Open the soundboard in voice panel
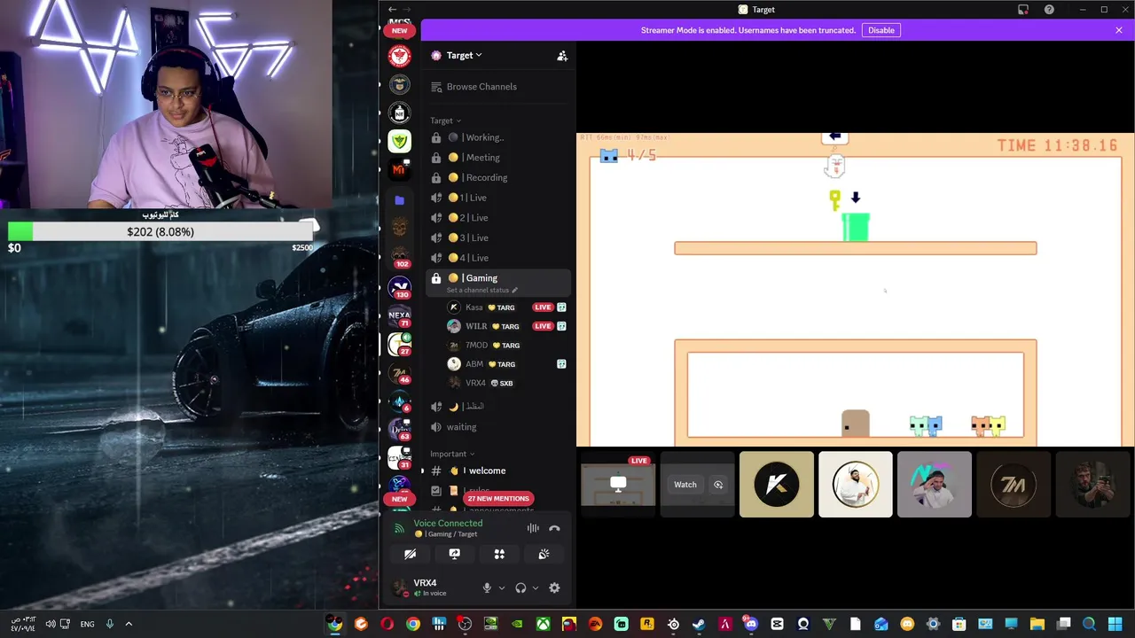Image resolution: width=1135 pixels, height=638 pixels. [544, 554]
